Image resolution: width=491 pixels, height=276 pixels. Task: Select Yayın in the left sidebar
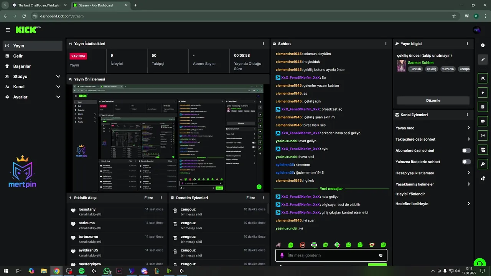tap(33, 46)
